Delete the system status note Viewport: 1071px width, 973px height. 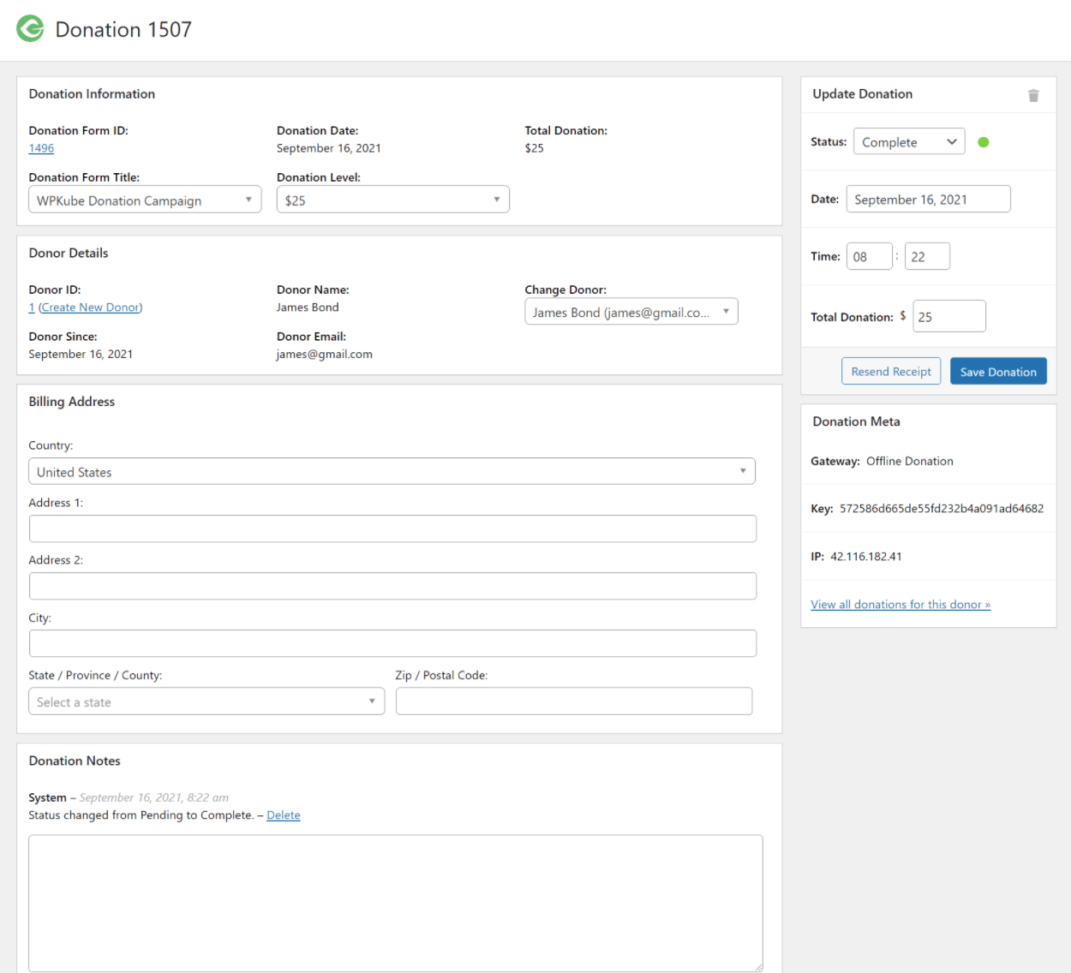tap(284, 815)
